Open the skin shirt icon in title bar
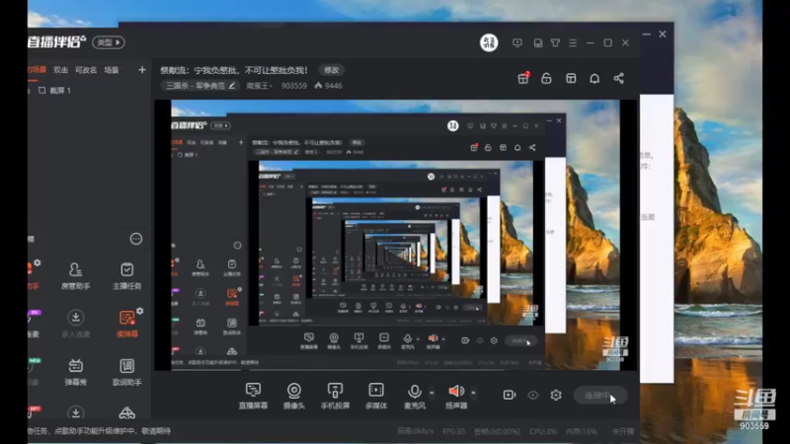790x444 pixels. tap(555, 43)
